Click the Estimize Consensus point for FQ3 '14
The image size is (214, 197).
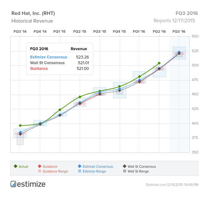20,132
